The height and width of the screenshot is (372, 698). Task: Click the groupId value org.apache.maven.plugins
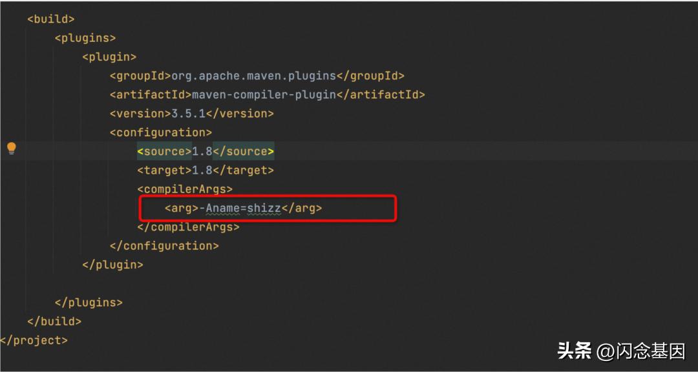coord(253,76)
